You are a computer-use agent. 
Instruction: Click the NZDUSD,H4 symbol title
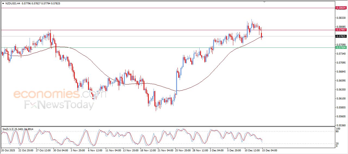13,4
